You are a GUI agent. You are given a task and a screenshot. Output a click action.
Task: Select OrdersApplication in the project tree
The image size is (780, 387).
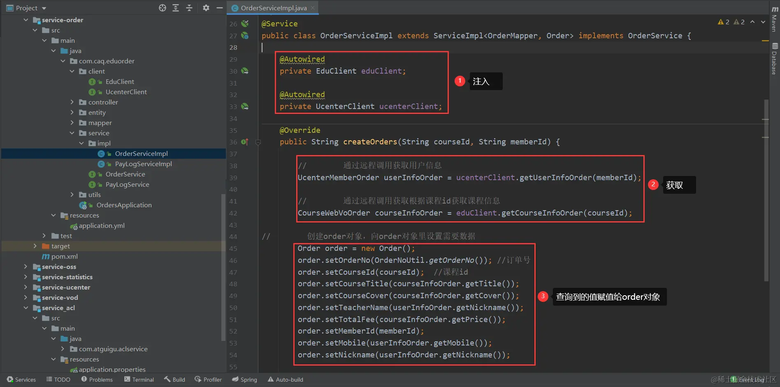click(124, 205)
